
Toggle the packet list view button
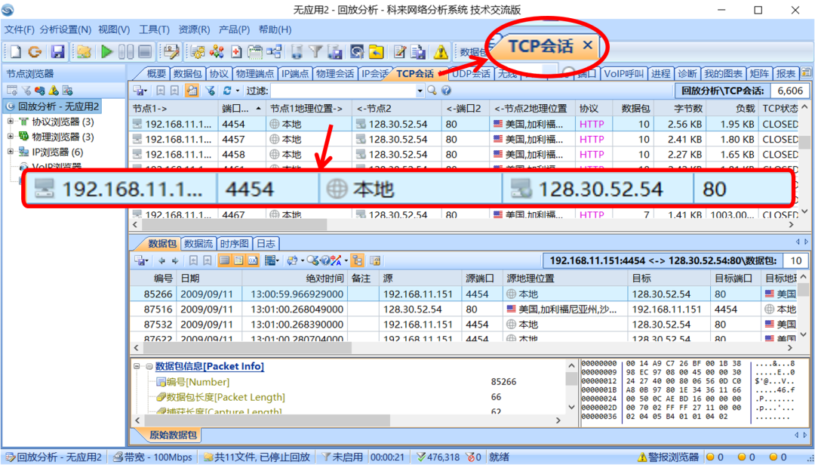click(x=225, y=260)
